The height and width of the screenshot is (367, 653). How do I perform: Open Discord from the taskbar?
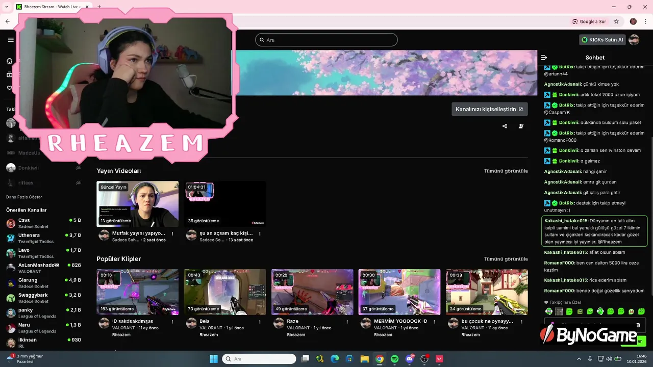tap(409, 359)
